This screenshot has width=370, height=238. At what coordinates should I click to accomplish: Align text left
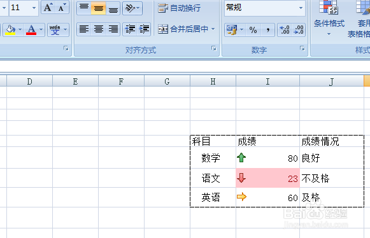(x=84, y=29)
